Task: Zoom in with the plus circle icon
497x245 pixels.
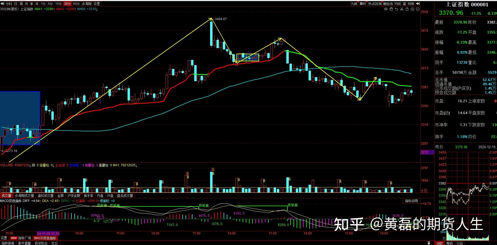Action: coord(412,9)
